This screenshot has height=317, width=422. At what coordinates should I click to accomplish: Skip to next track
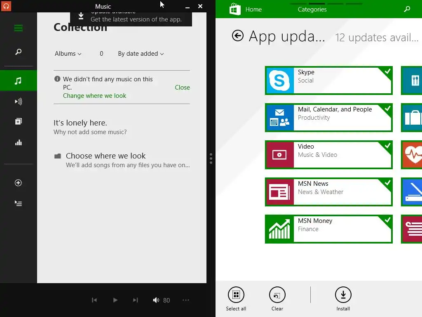[135, 300]
